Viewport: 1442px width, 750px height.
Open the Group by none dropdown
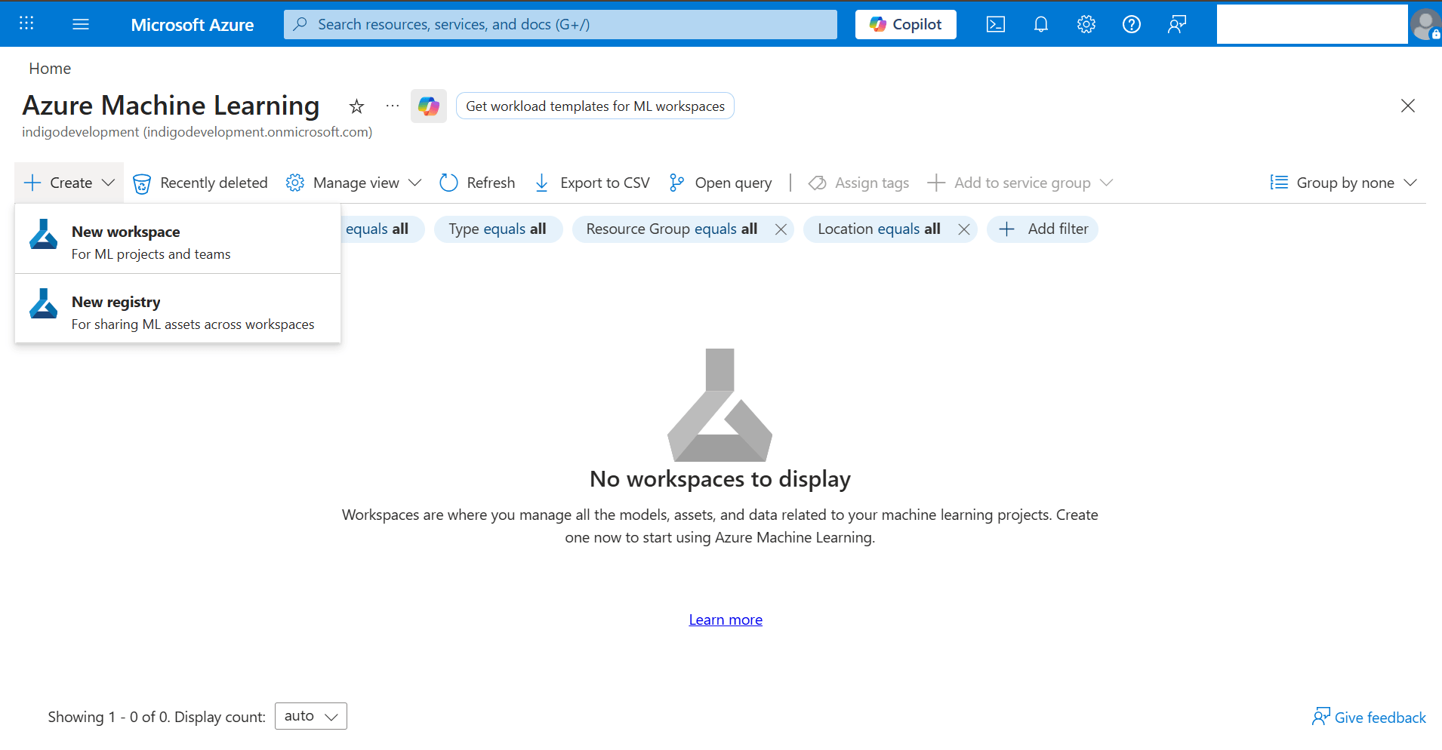(1345, 183)
